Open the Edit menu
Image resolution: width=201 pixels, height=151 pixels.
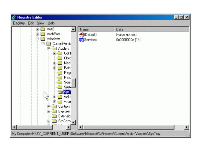pos(31,23)
